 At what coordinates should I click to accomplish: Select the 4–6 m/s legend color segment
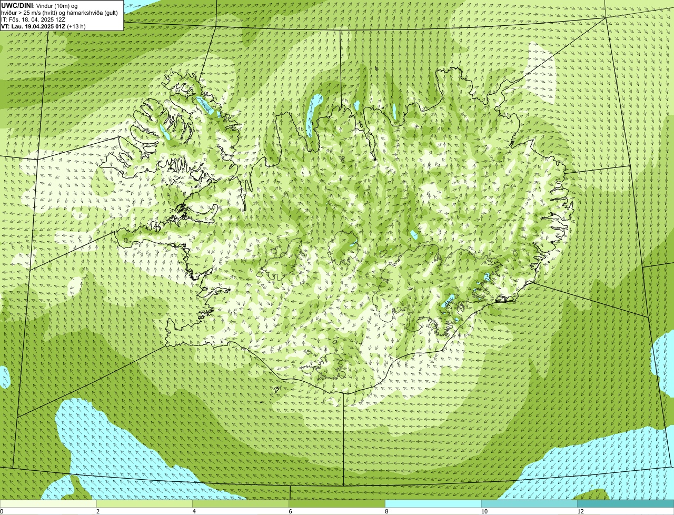click(x=241, y=504)
